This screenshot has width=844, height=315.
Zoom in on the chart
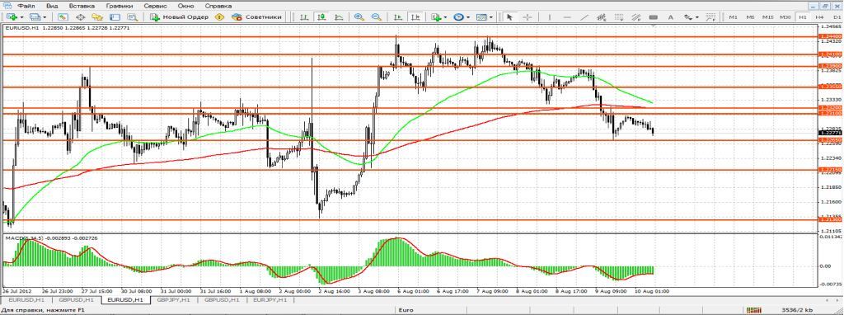pos(359,17)
